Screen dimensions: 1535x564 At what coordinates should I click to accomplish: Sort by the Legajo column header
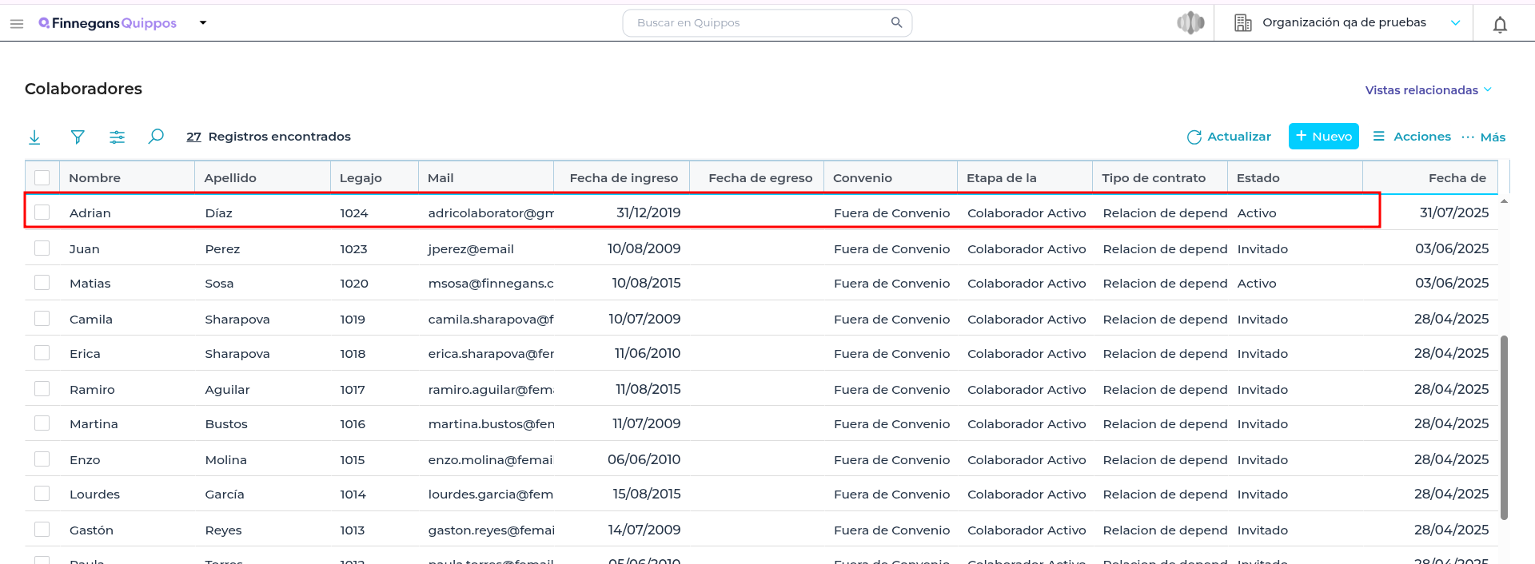tap(374, 178)
